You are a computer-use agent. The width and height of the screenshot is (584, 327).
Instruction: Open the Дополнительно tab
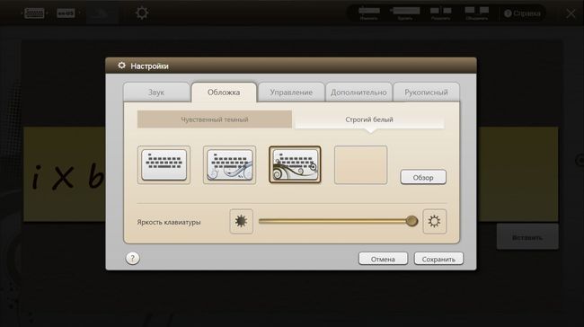tap(358, 92)
